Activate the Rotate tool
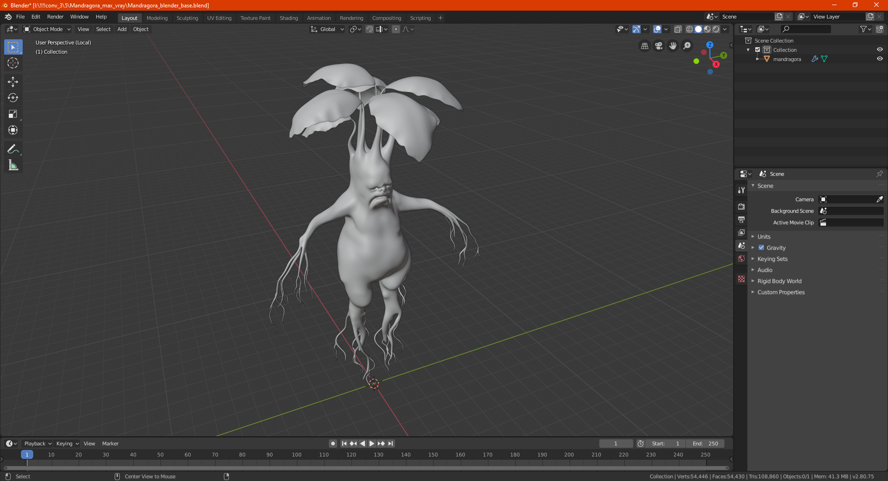 pos(13,98)
